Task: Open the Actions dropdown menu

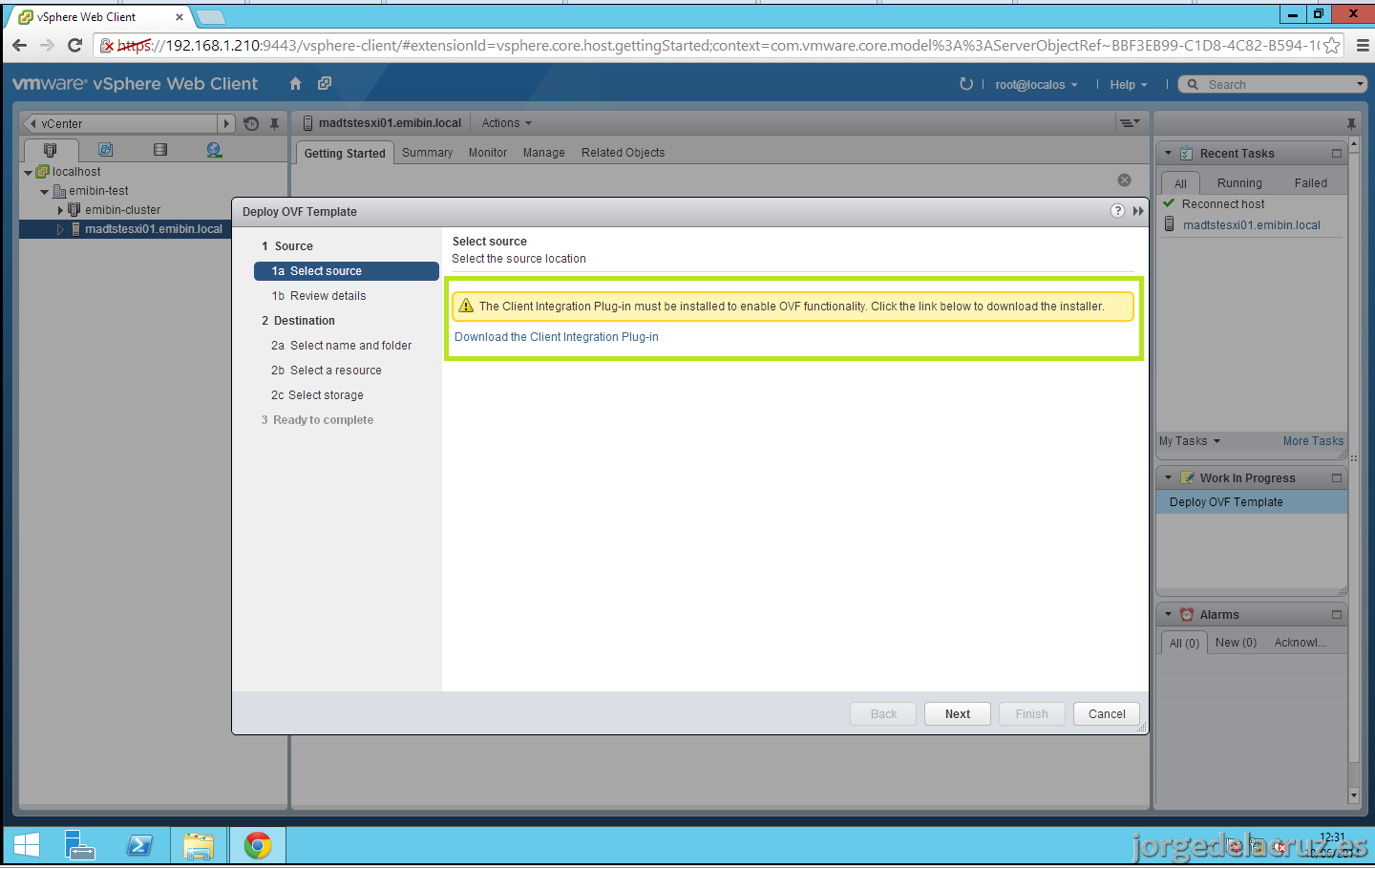Action: (x=506, y=123)
